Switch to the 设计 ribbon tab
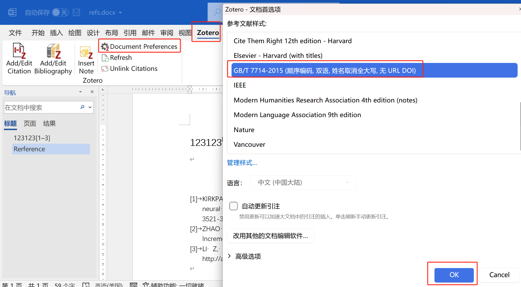 [93, 33]
